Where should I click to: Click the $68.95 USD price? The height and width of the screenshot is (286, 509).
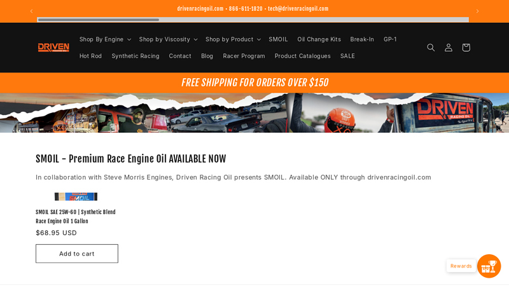(56, 233)
